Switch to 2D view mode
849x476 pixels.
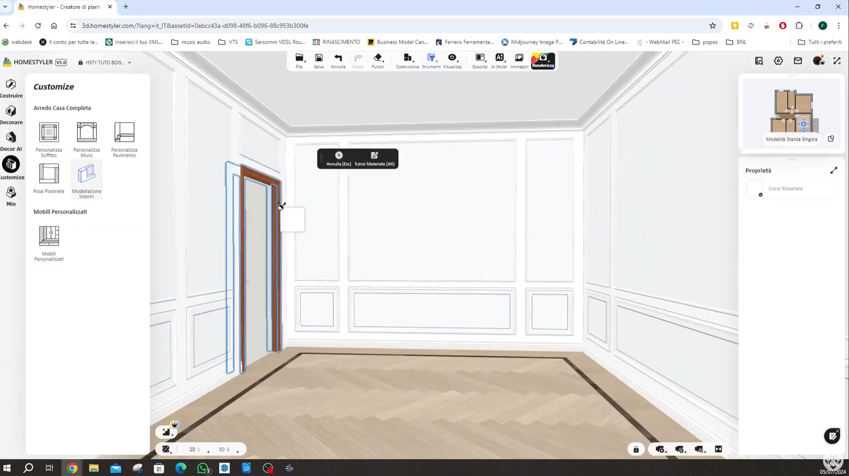[194, 449]
